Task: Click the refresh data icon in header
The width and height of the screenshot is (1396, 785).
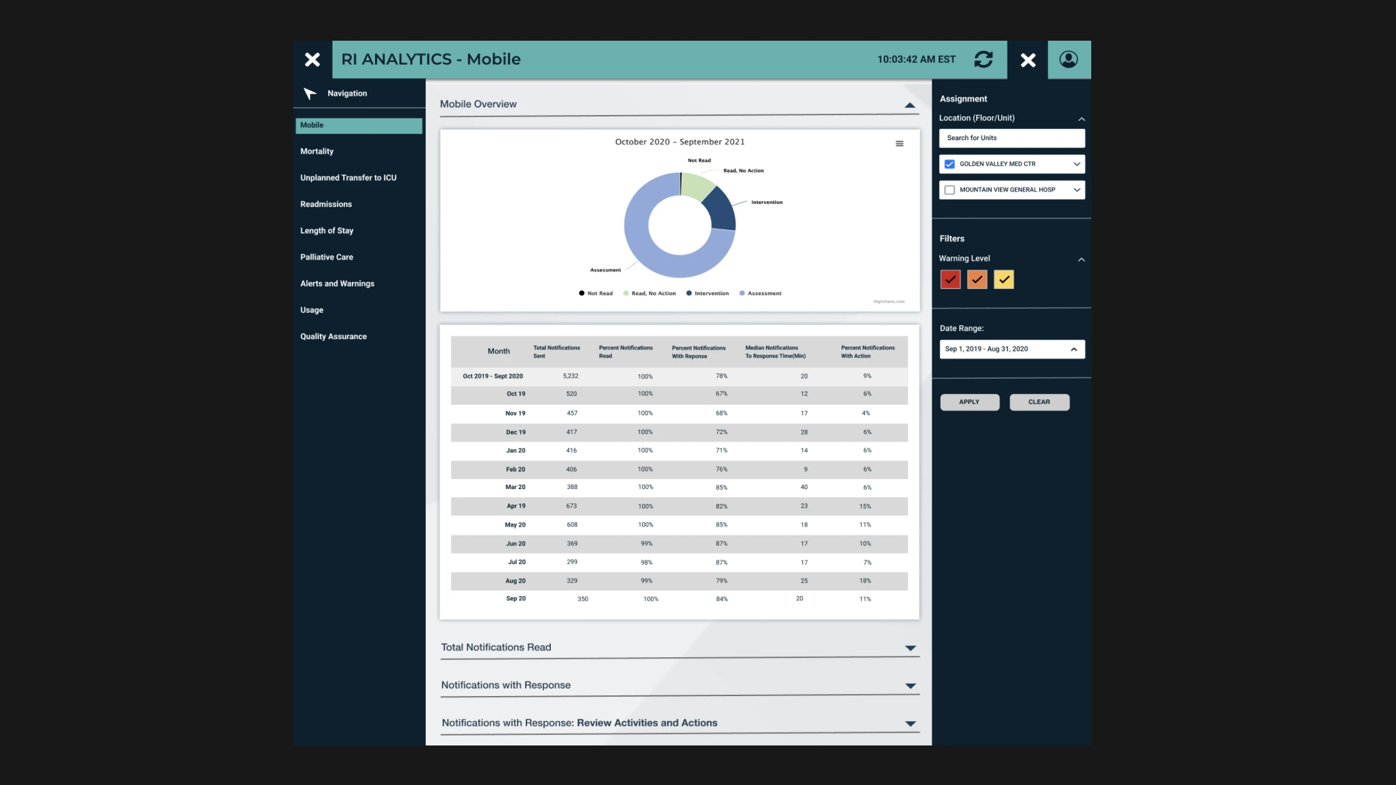Action: click(x=984, y=59)
